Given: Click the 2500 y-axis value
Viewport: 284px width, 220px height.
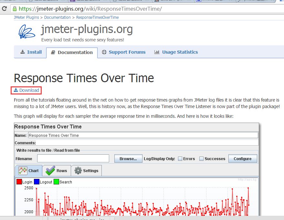Looking at the screenshot, I should click(x=29, y=188).
